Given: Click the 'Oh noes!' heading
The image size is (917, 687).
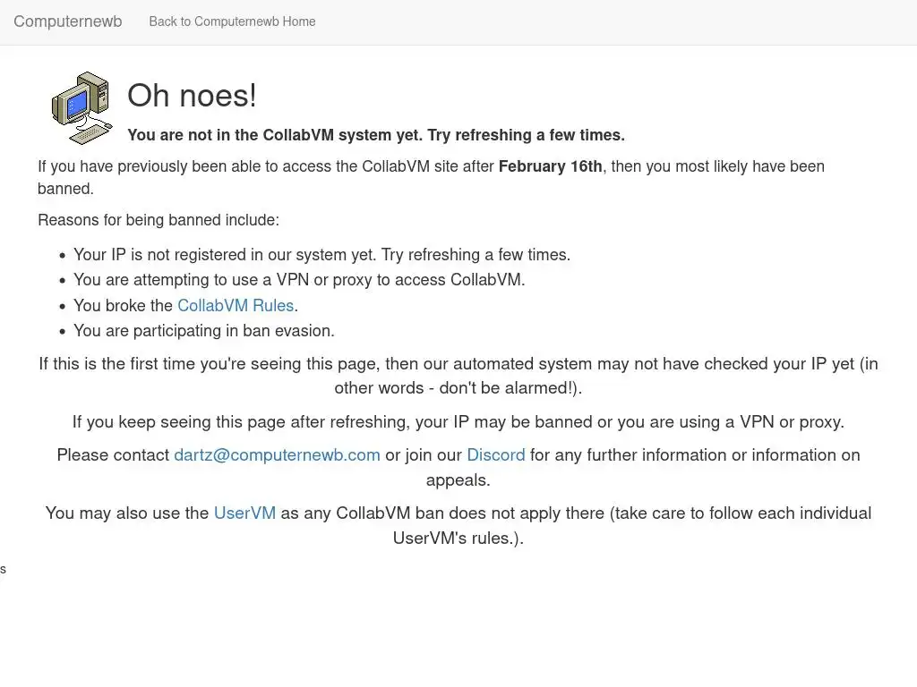Looking at the screenshot, I should tap(192, 95).
